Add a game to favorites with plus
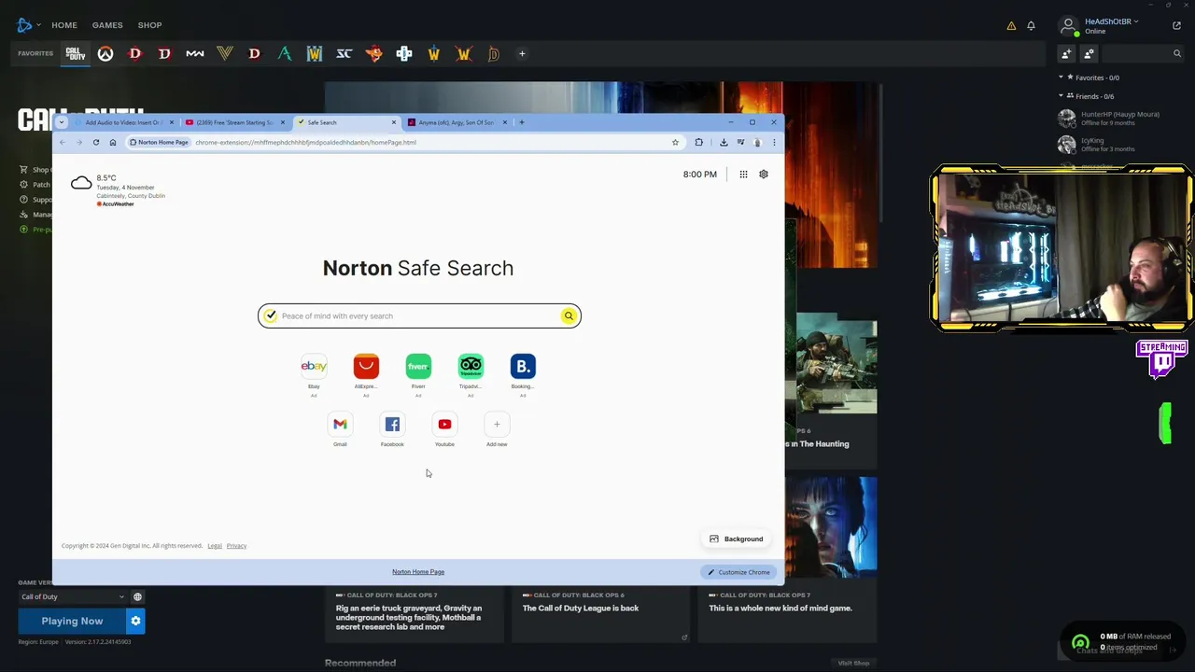 522,54
